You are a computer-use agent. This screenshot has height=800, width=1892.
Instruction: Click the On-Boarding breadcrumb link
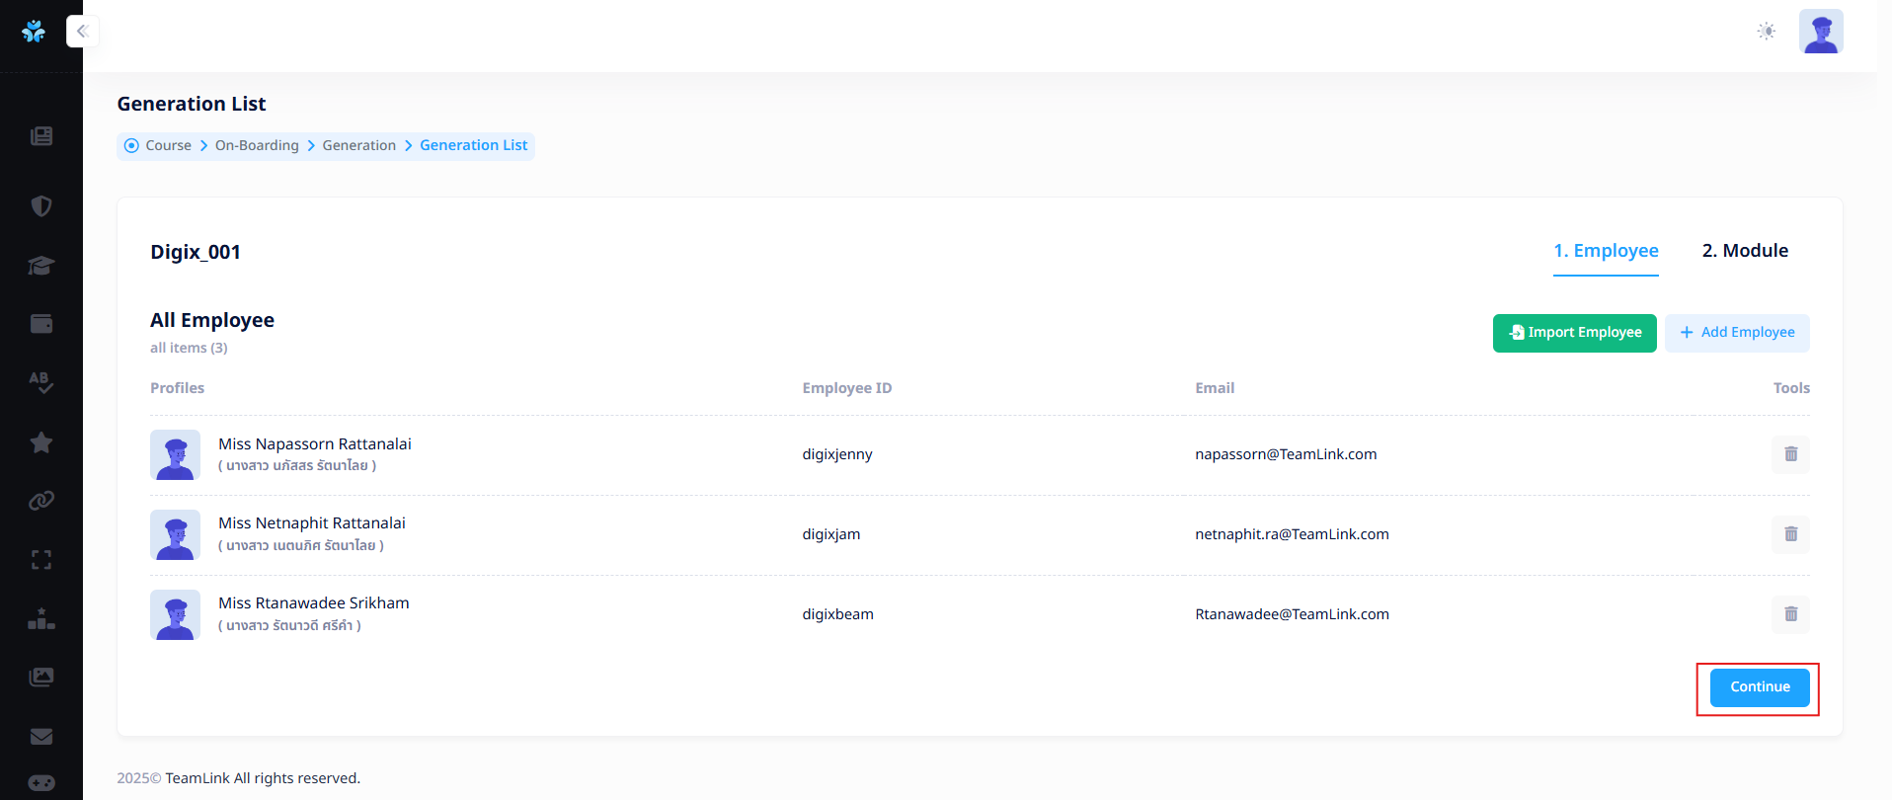point(257,146)
